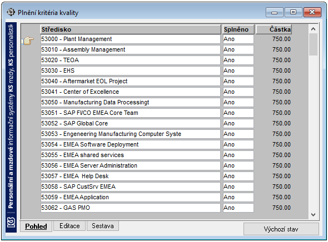Image resolution: width=328 pixels, height=242 pixels.
Task: Click the 750.00 amount for 53059 EMEA Application
Action: pos(281,197)
